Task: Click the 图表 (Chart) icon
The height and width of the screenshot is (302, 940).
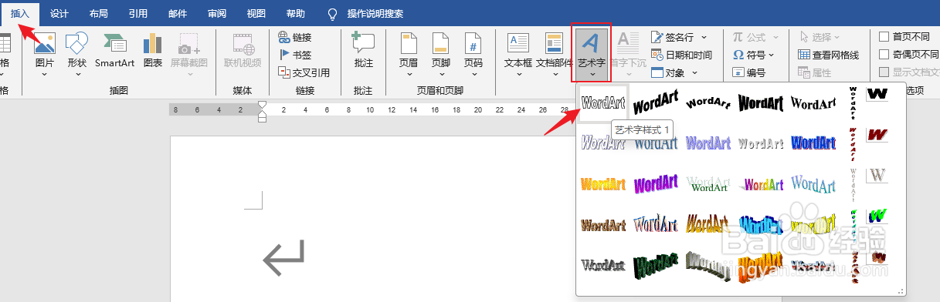Action: 152,43
